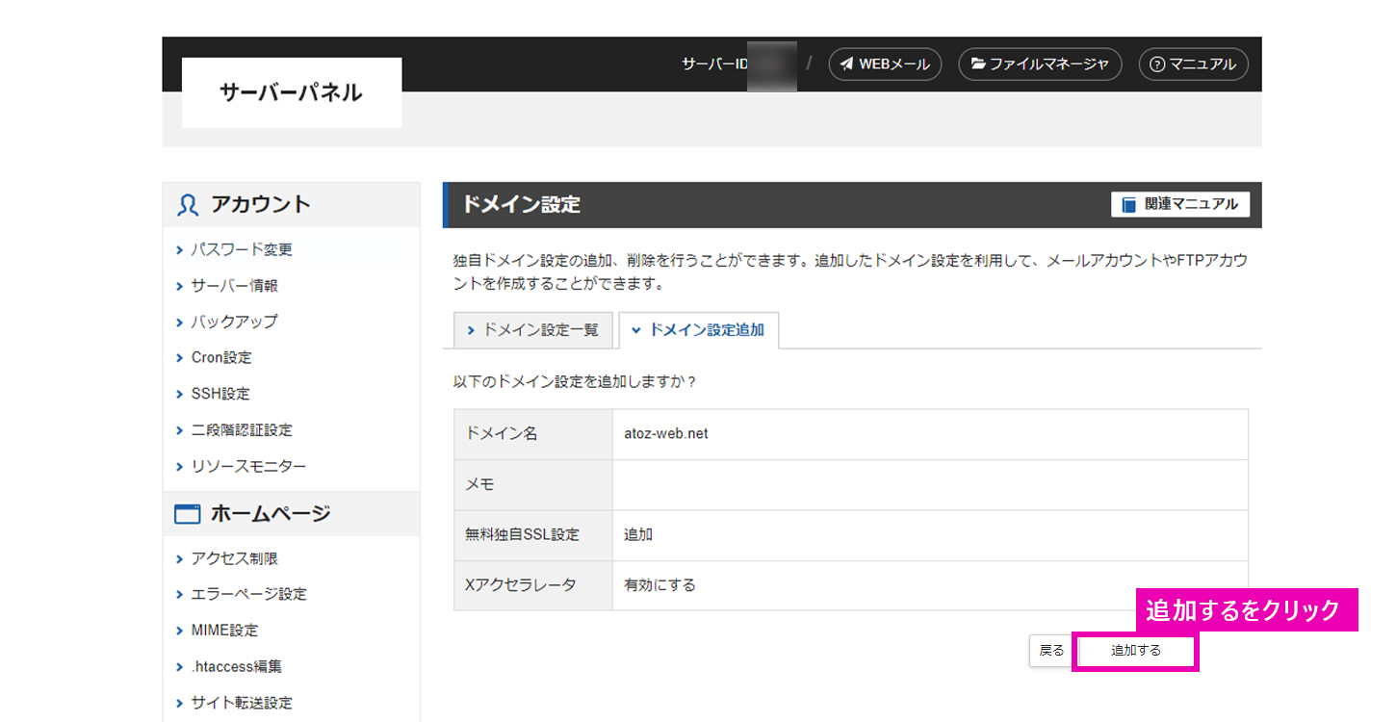Click the down chevron on ドメイン設定追加 tab

coord(636,330)
